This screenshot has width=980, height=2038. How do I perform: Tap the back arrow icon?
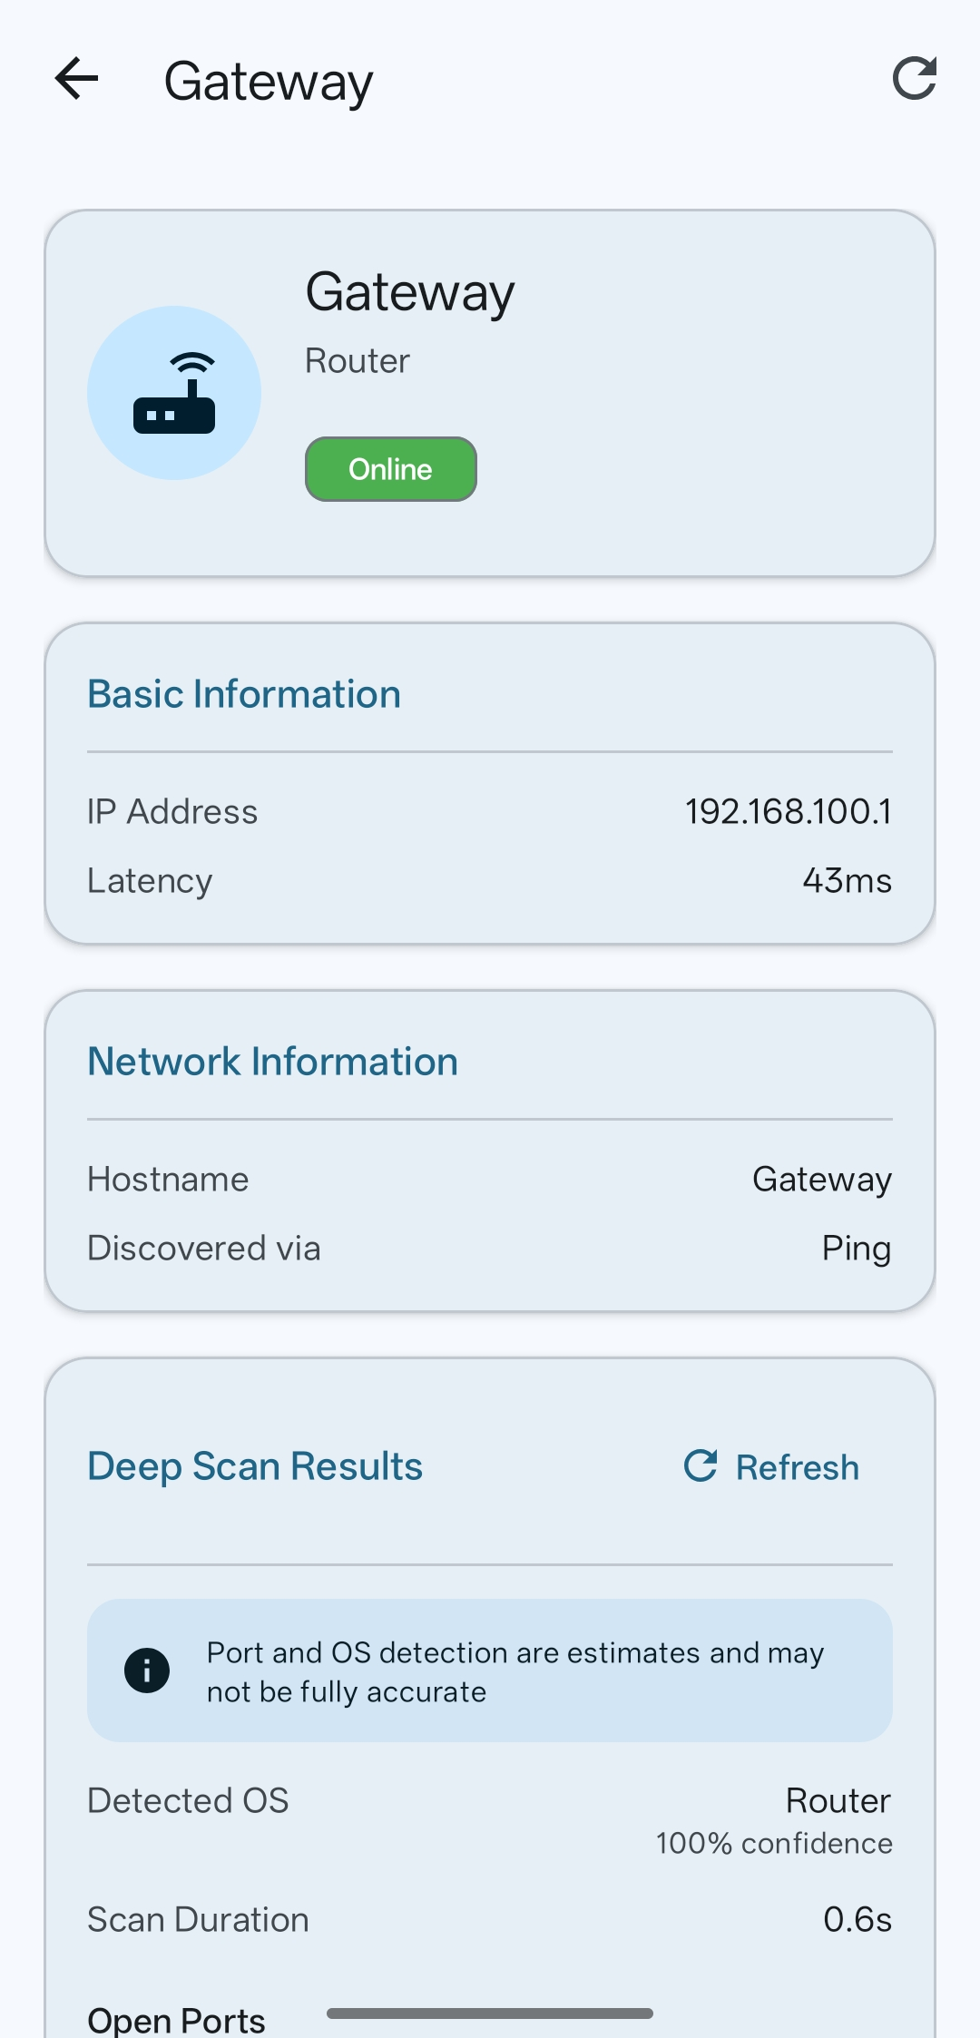76,79
